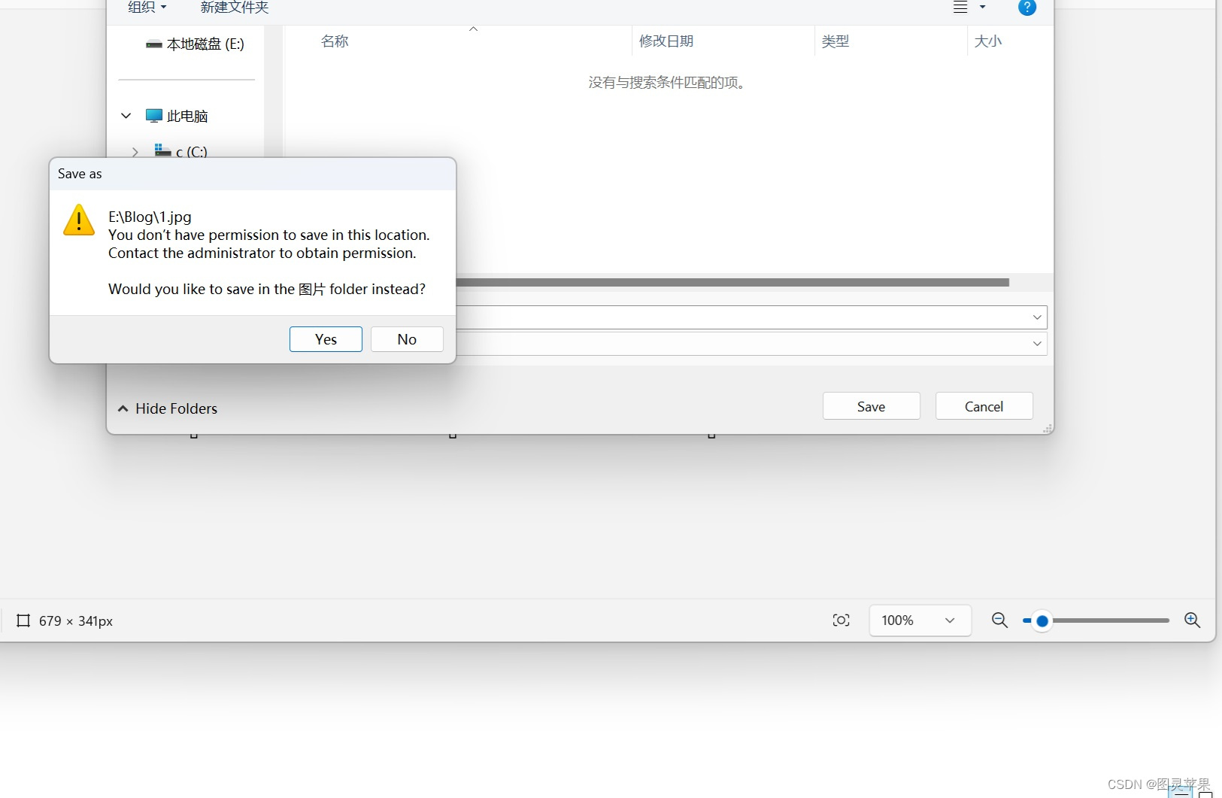Open the view options list icon

point(960,8)
